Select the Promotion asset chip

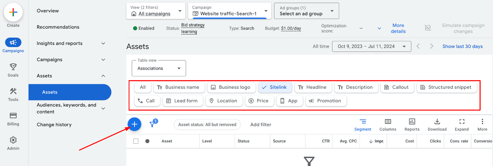pos(326,101)
